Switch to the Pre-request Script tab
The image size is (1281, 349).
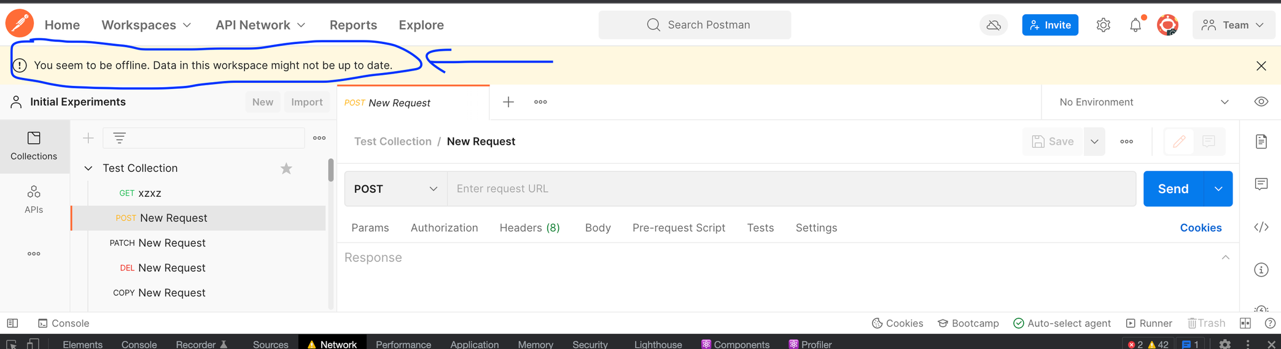tap(679, 228)
